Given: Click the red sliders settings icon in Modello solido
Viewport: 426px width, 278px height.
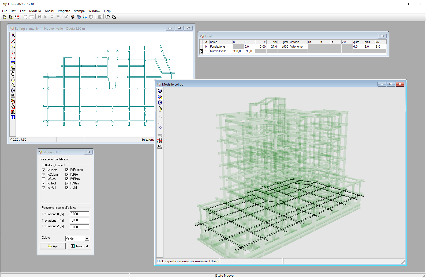Looking at the screenshot, I should [x=160, y=141].
